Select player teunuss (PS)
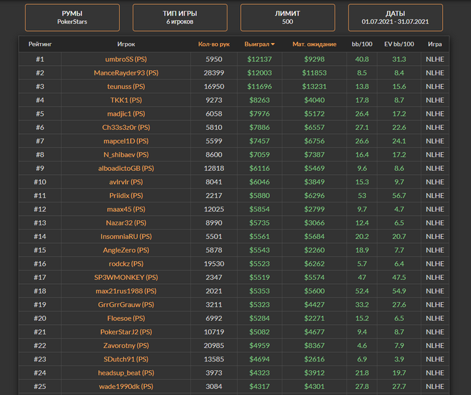 click(x=126, y=86)
